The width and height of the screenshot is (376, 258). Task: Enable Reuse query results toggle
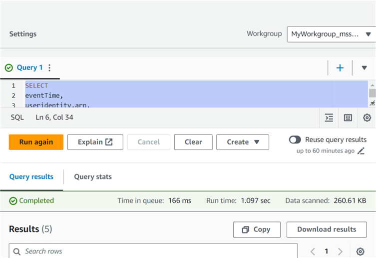tap(295, 140)
